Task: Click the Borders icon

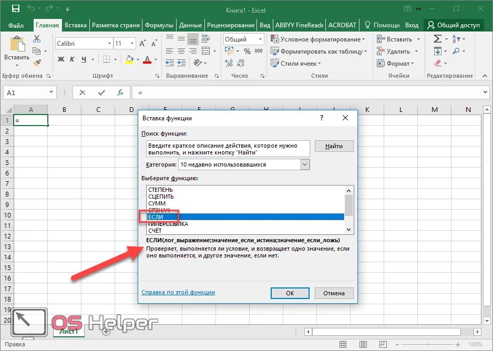Action: [x=106, y=59]
